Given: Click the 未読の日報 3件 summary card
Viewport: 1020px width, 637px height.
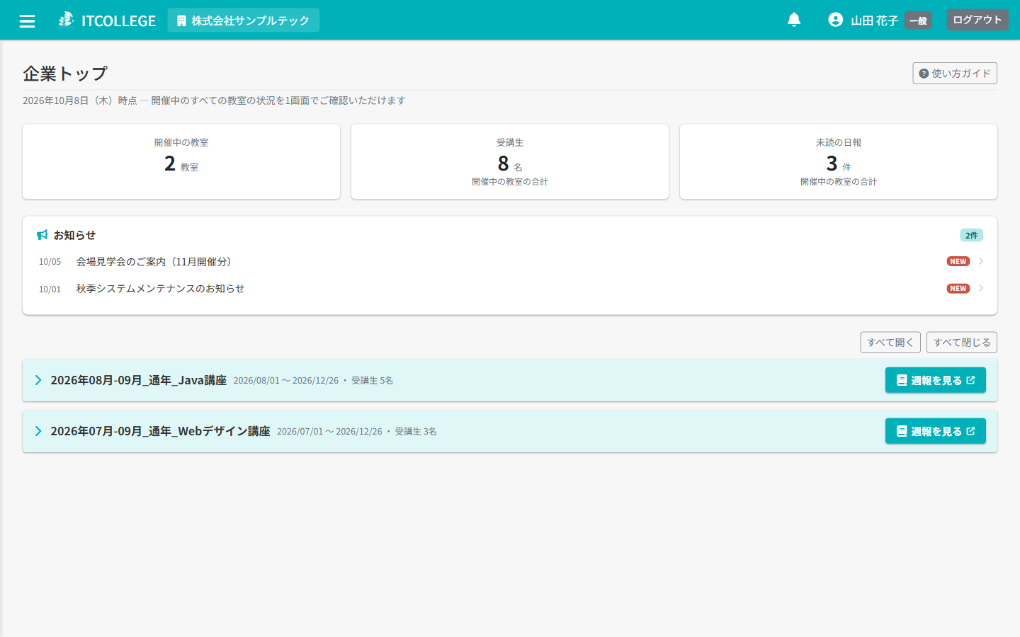Looking at the screenshot, I should pos(839,161).
